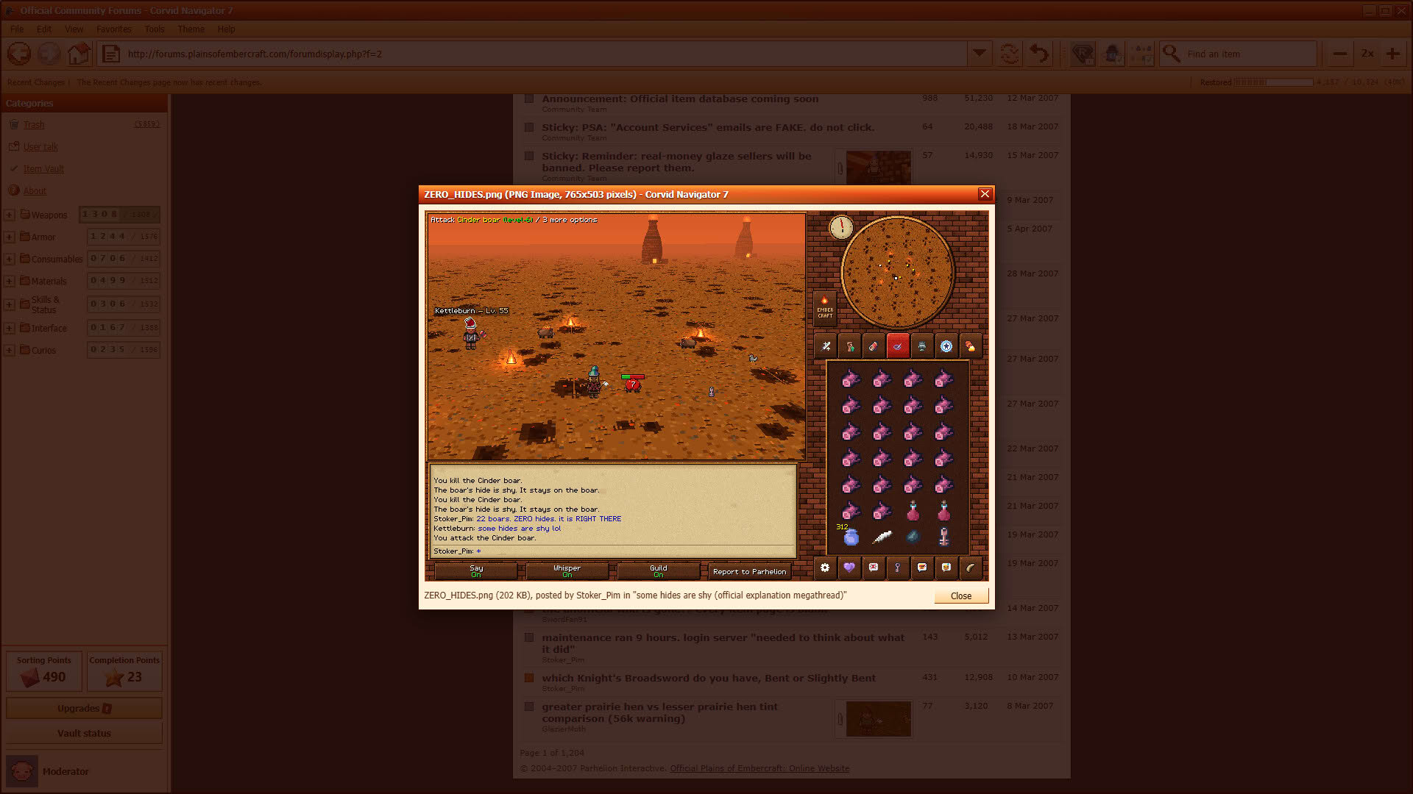Expand the Consumables category tree node
Image resolution: width=1413 pixels, height=794 pixels.
coord(10,259)
